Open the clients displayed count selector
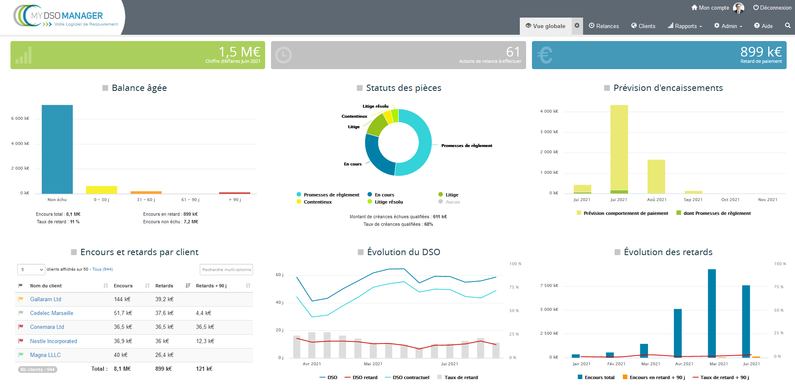The height and width of the screenshot is (390, 795). [31, 269]
